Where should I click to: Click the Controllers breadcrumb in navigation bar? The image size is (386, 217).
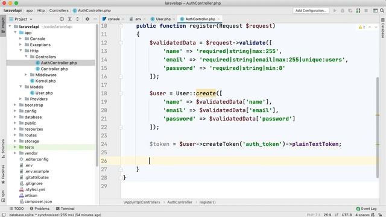(x=59, y=11)
